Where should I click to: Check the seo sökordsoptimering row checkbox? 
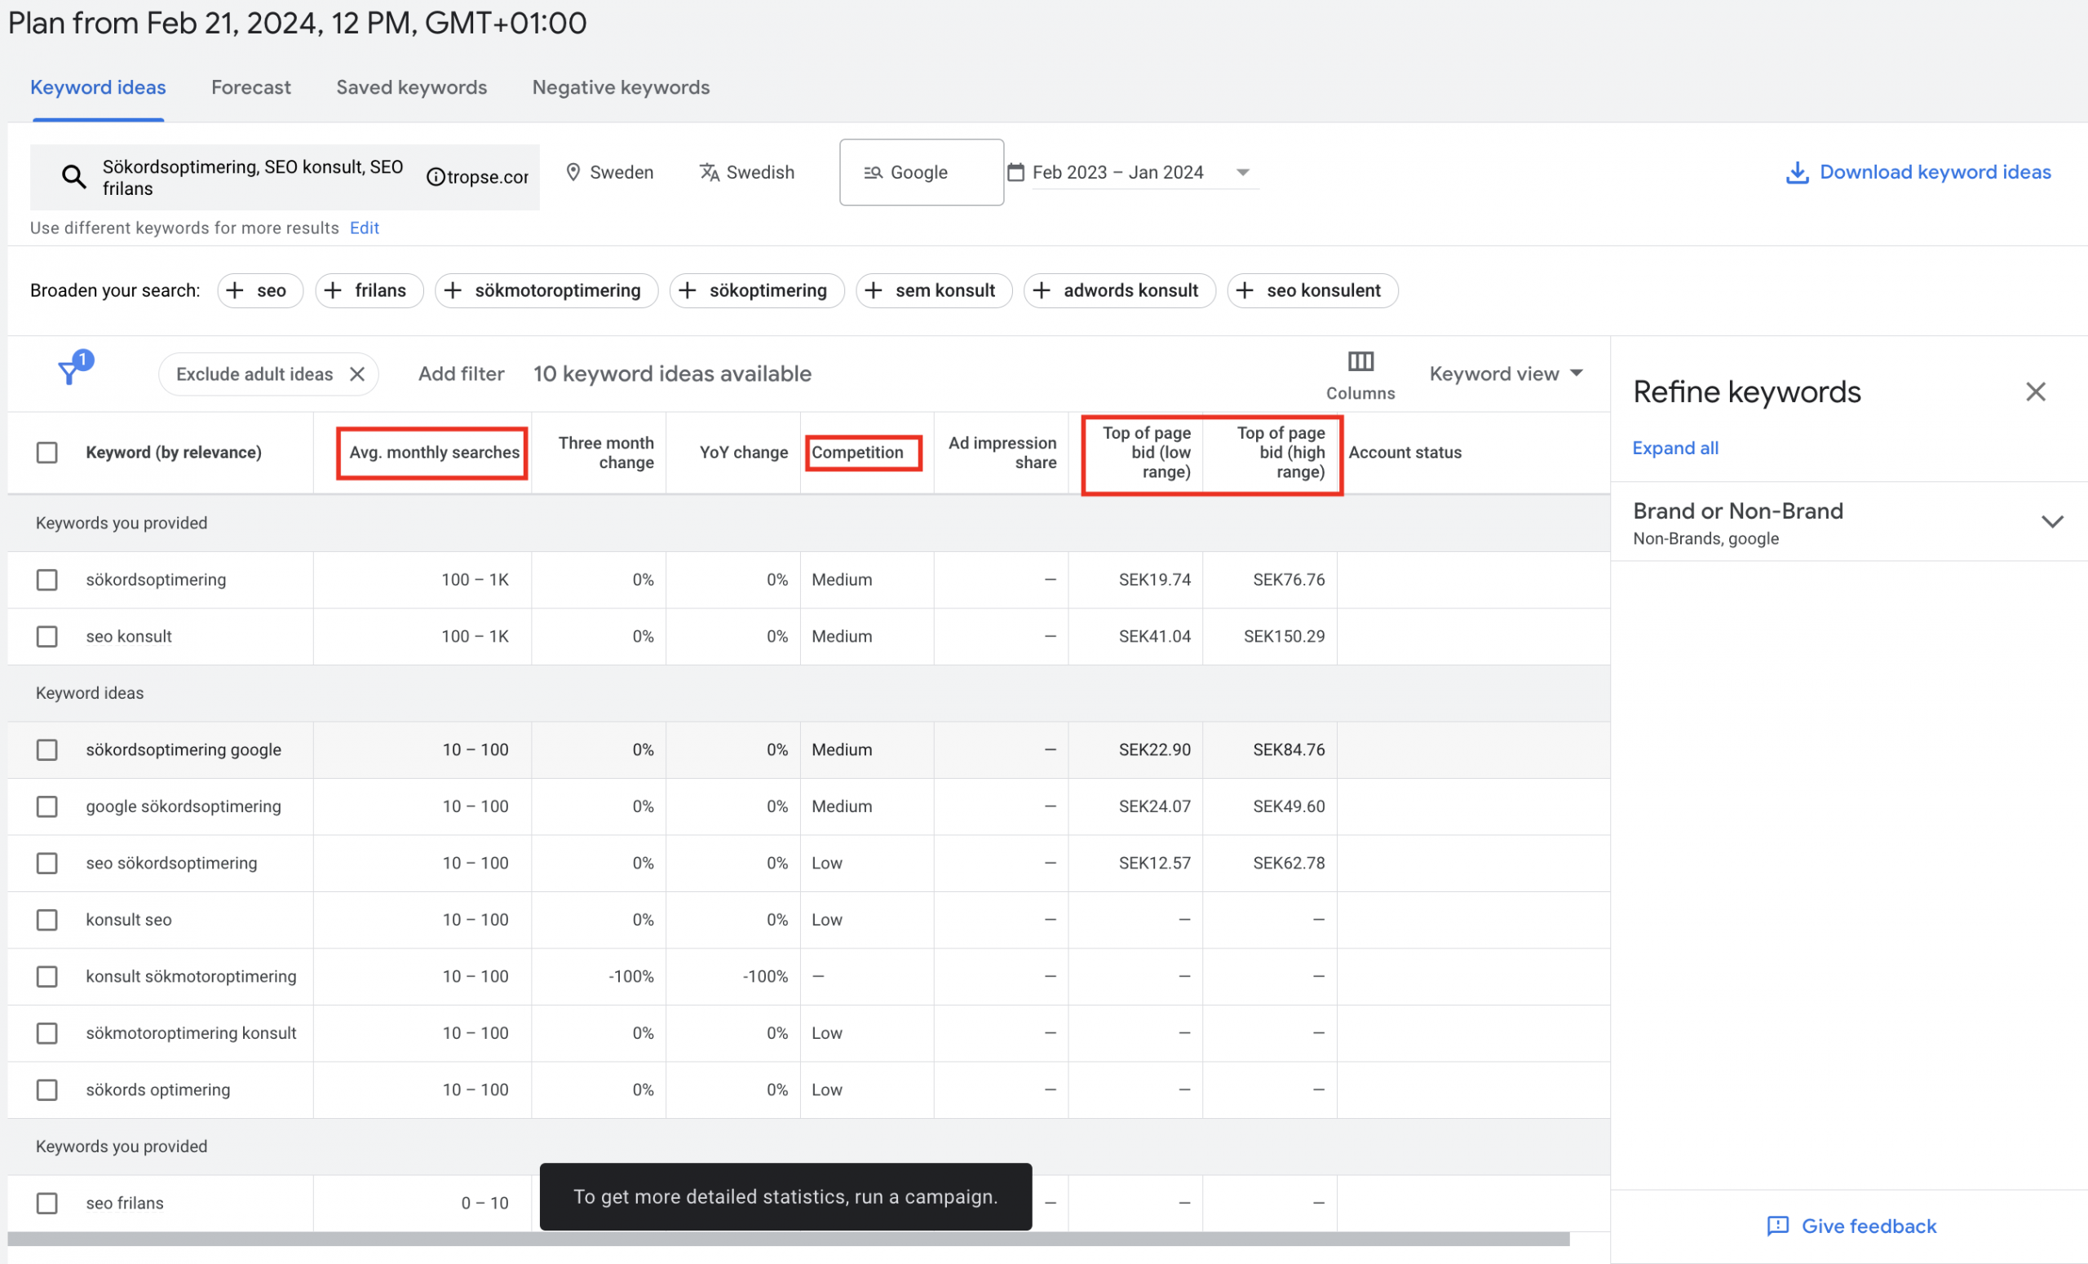tap(46, 864)
